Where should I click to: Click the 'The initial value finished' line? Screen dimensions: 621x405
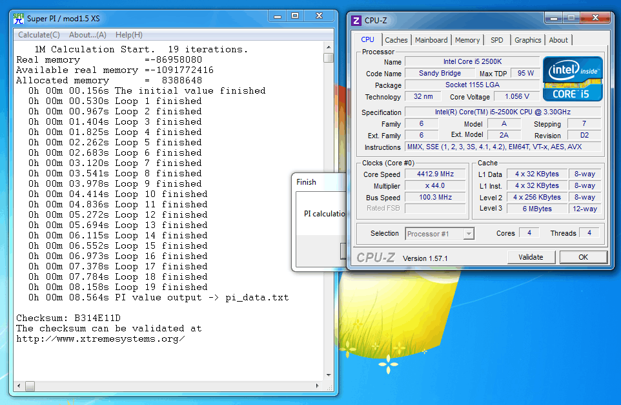[x=147, y=90]
